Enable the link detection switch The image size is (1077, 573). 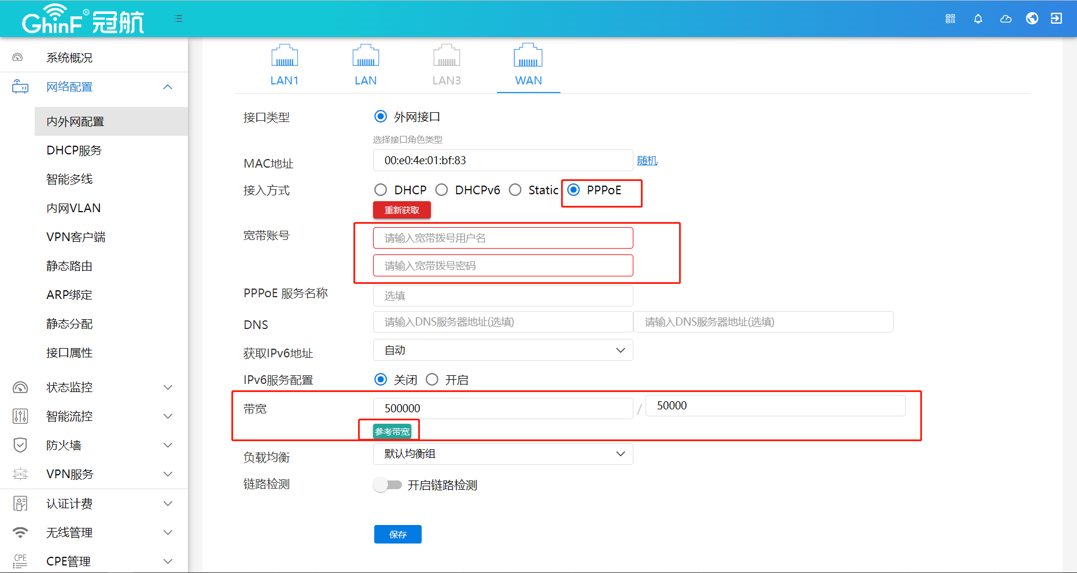(388, 485)
